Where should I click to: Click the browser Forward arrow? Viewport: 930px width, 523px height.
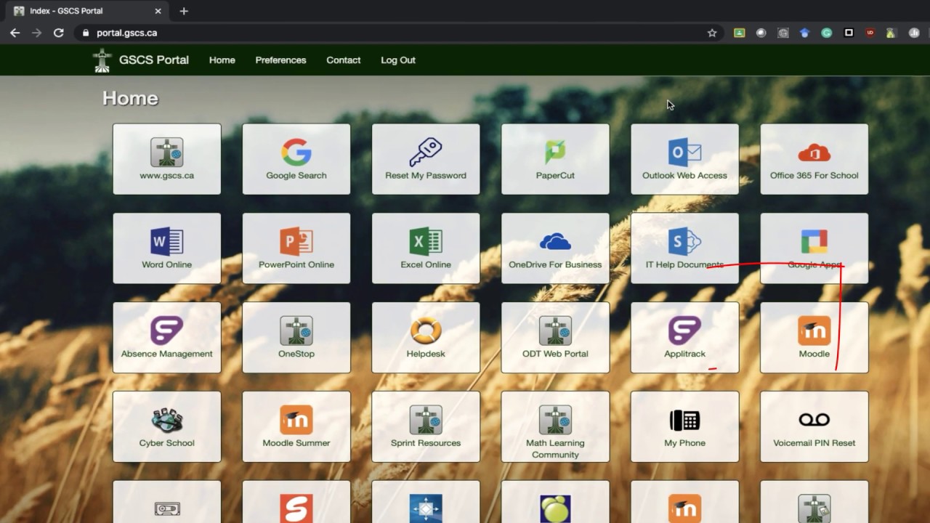click(x=36, y=33)
